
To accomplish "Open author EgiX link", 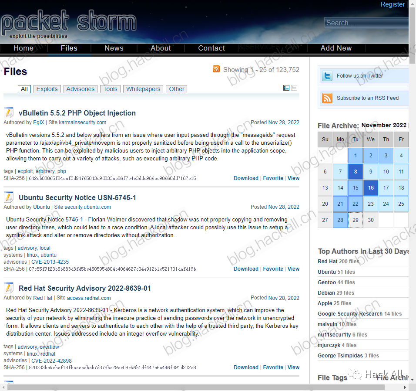I will [39, 122].
